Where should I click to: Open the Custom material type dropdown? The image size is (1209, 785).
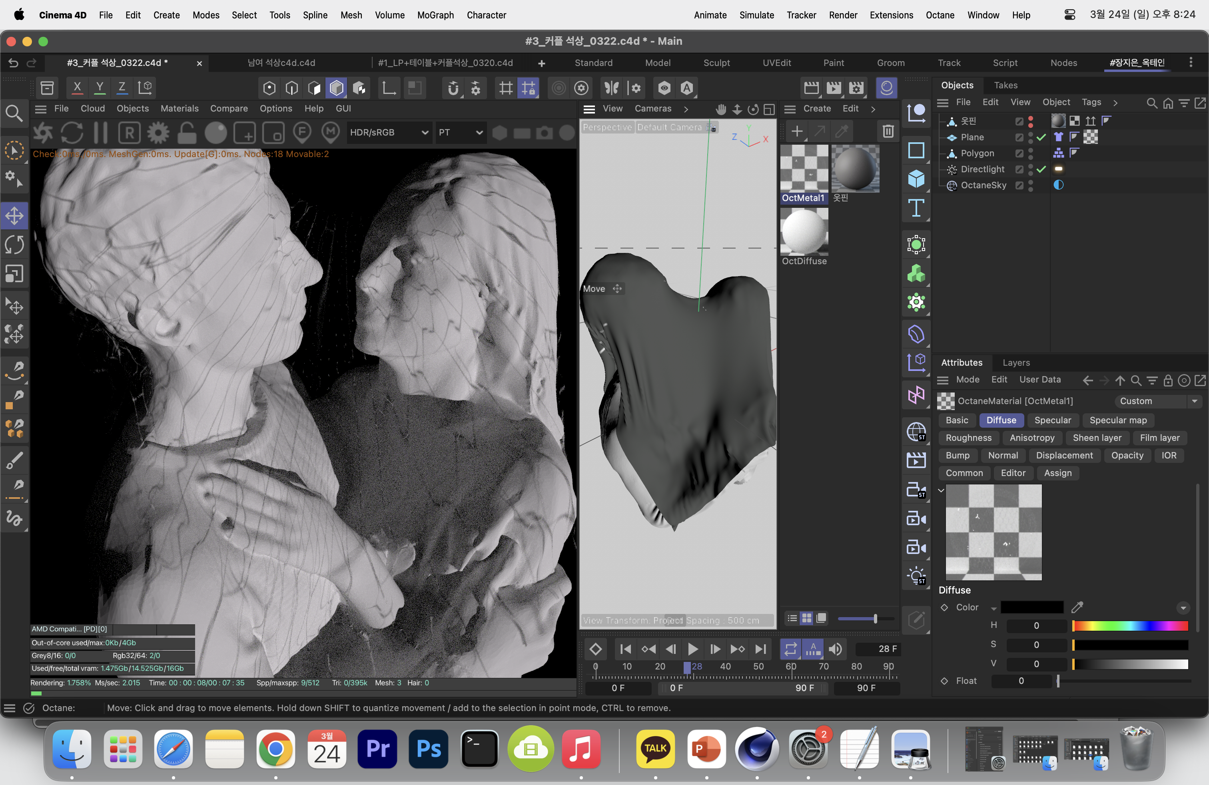(1158, 400)
